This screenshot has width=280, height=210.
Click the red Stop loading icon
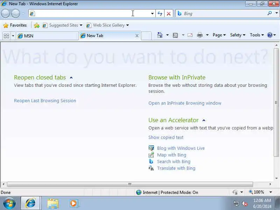[x=168, y=14]
